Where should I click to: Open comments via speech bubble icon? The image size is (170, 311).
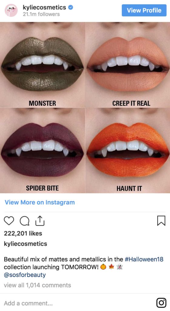pos(25,221)
